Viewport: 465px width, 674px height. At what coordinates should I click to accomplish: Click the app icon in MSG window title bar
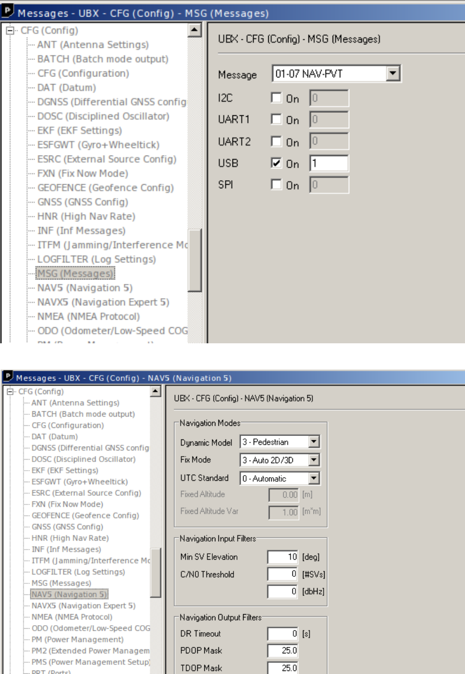coord(7,11)
